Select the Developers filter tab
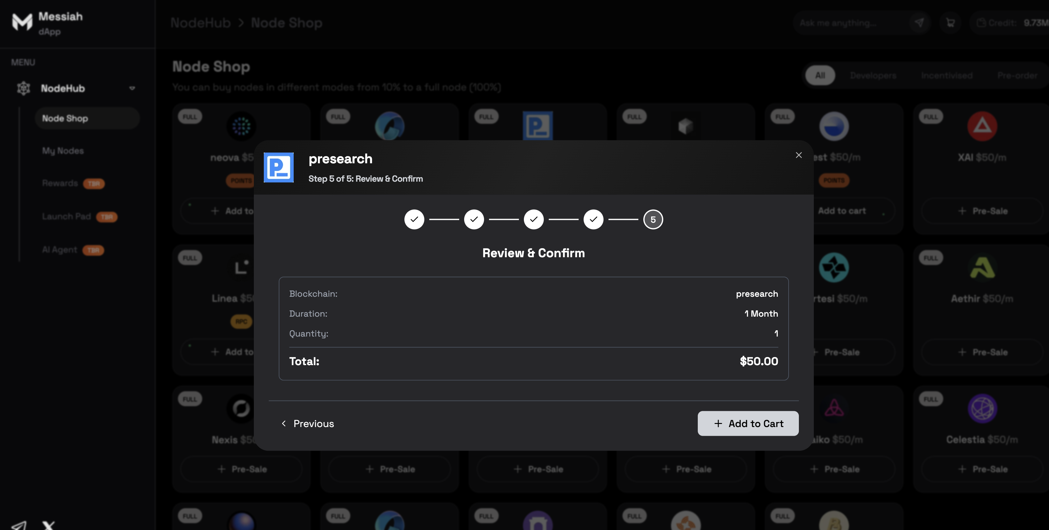The height and width of the screenshot is (530, 1049). (x=873, y=75)
